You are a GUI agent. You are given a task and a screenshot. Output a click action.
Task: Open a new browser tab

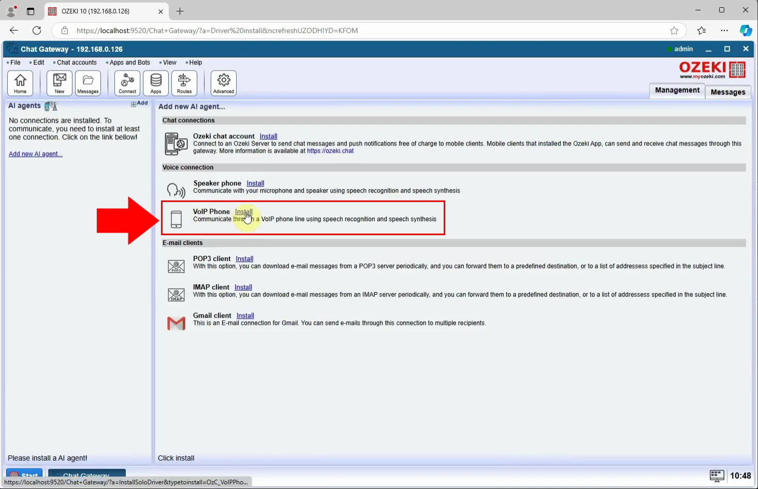(x=180, y=11)
